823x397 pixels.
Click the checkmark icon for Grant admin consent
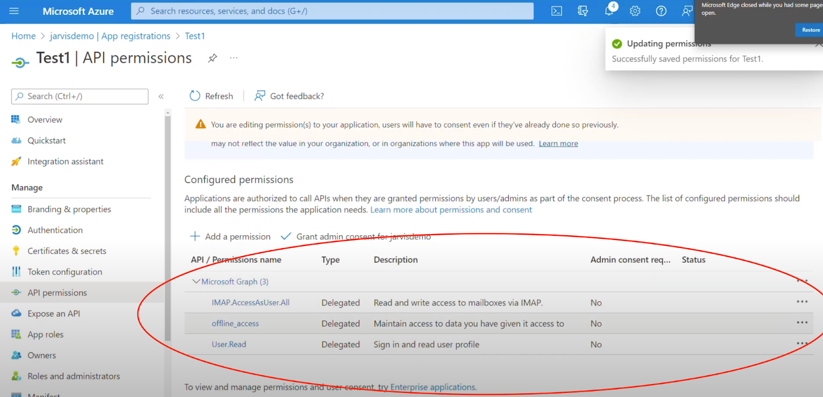286,236
